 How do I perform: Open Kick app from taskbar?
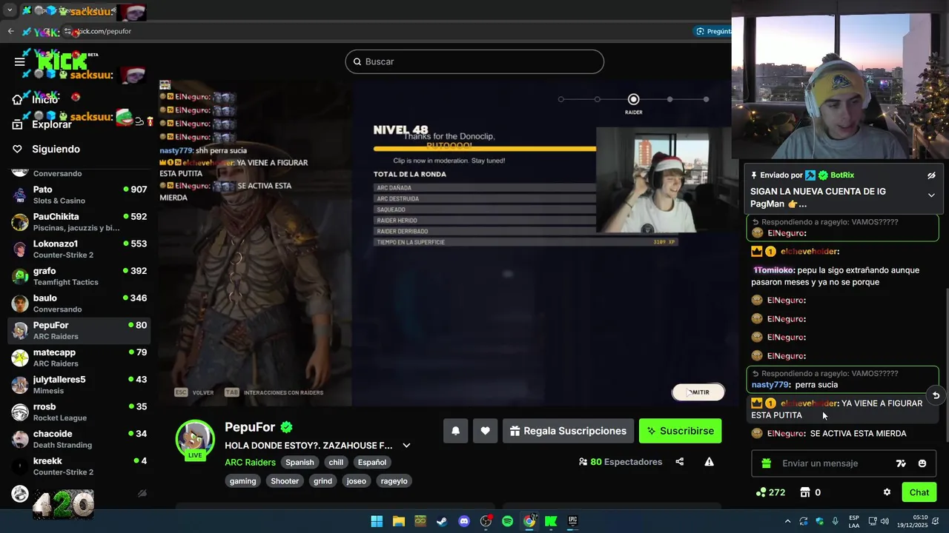pyautogui.click(x=551, y=521)
